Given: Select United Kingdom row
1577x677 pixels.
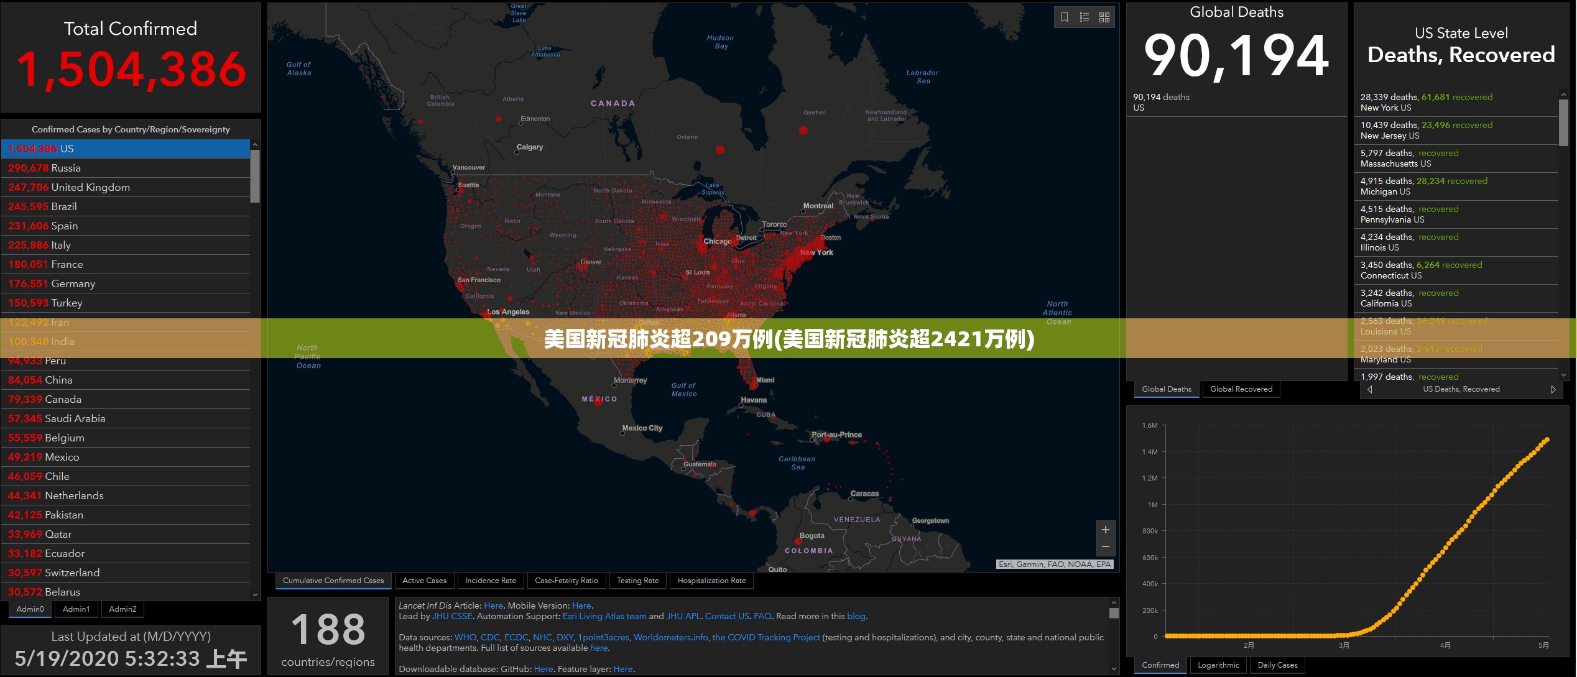Looking at the screenshot, I should point(126,188).
